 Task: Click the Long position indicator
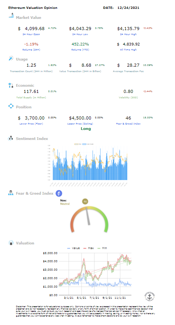[x=86, y=129]
